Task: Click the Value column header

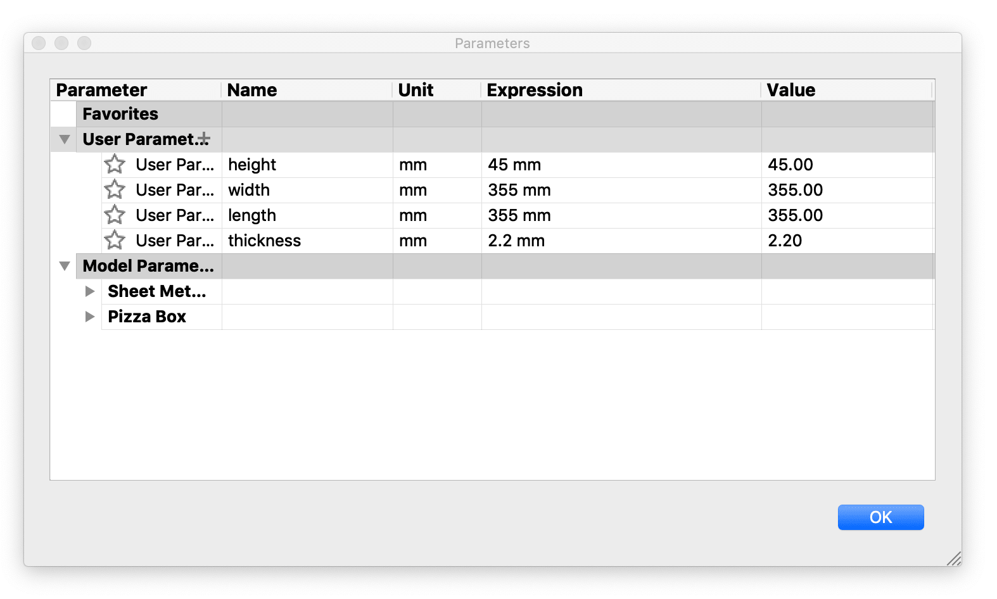Action: pyautogui.click(x=847, y=90)
